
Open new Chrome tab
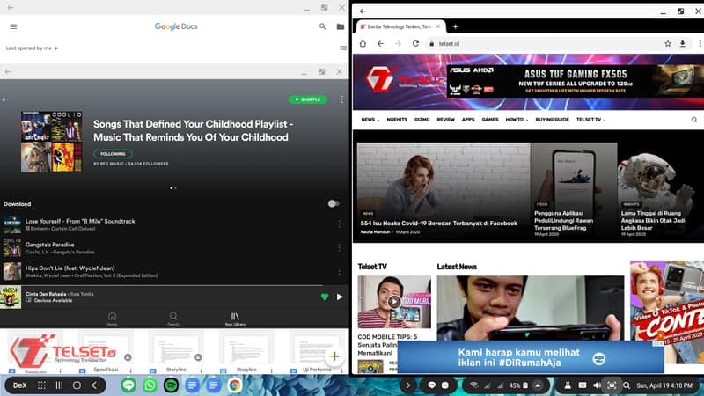click(x=455, y=26)
